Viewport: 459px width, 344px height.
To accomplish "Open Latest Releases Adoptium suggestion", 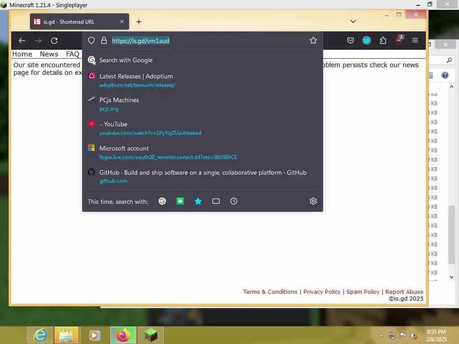I will click(x=203, y=81).
